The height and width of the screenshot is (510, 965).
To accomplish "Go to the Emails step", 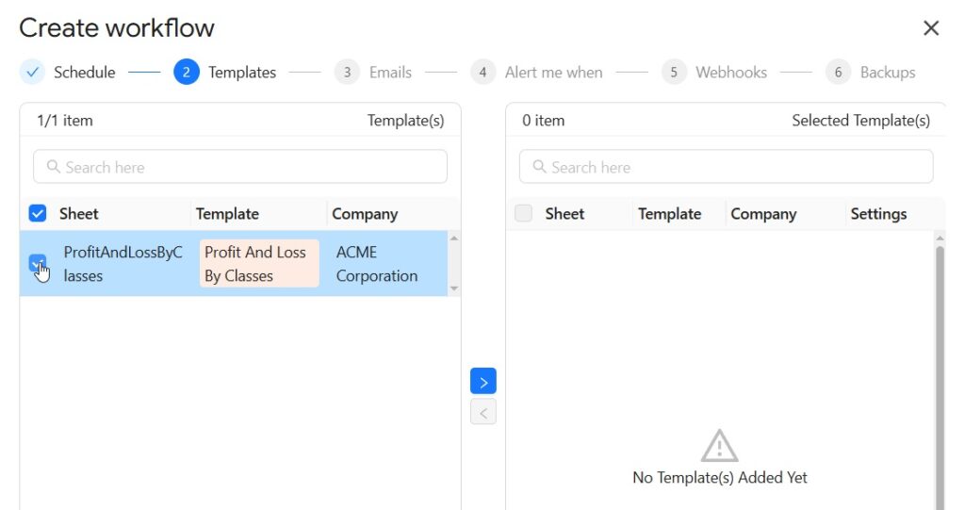I will (390, 73).
